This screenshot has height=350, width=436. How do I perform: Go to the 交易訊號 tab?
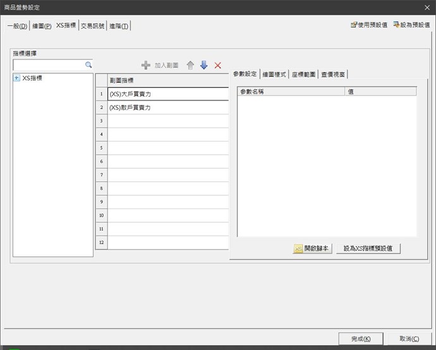point(92,25)
